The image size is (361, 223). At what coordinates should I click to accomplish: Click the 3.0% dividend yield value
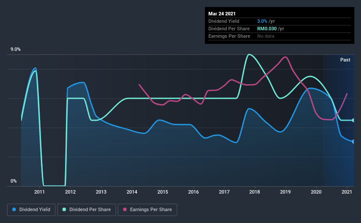(x=262, y=21)
